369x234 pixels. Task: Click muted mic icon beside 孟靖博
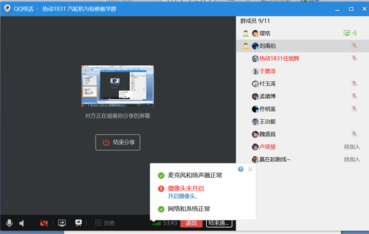(x=354, y=96)
